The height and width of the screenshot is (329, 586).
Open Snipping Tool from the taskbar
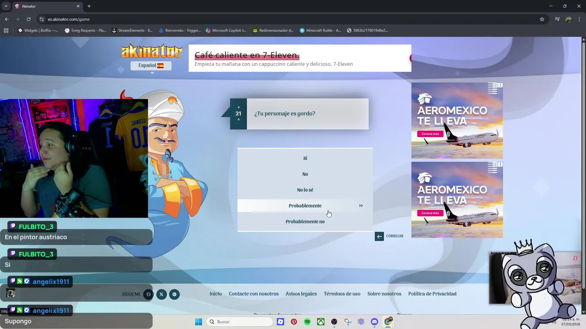(x=348, y=322)
